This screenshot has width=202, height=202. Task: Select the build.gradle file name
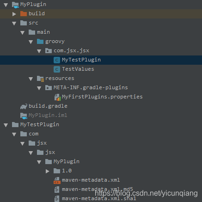click(x=48, y=106)
